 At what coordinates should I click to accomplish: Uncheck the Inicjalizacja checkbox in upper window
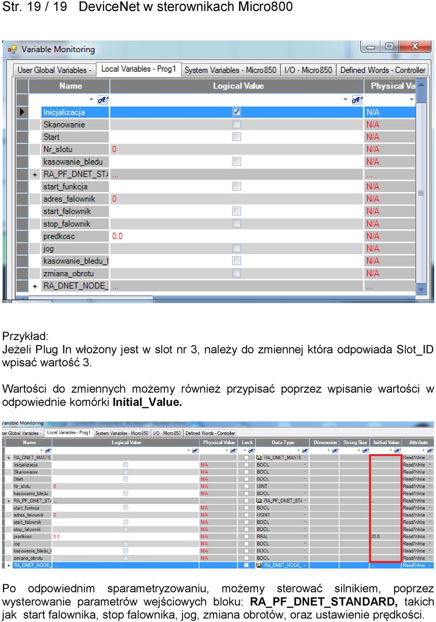point(237,112)
